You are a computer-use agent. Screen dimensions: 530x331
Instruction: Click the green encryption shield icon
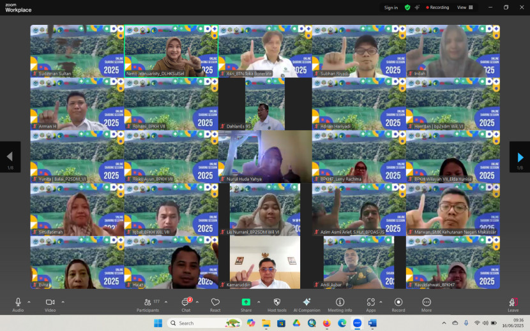407,8
